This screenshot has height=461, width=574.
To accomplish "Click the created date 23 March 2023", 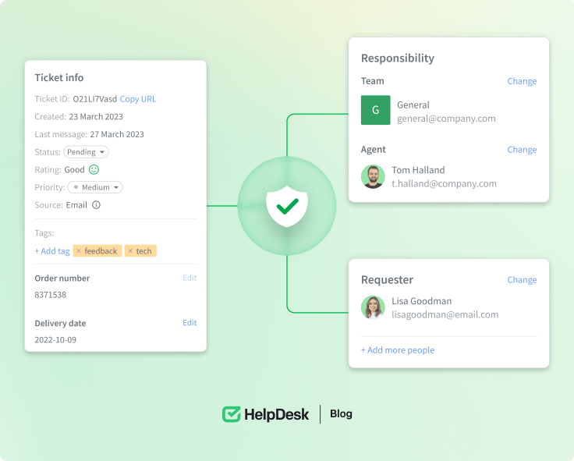I will [96, 116].
